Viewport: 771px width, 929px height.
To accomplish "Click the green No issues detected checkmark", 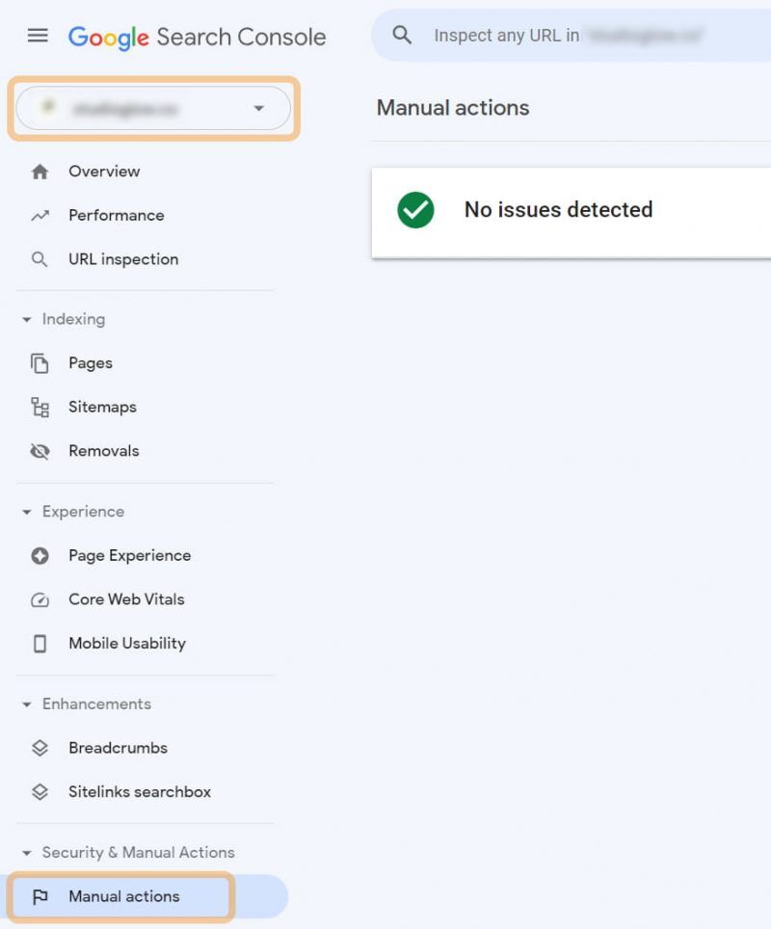I will (415, 210).
